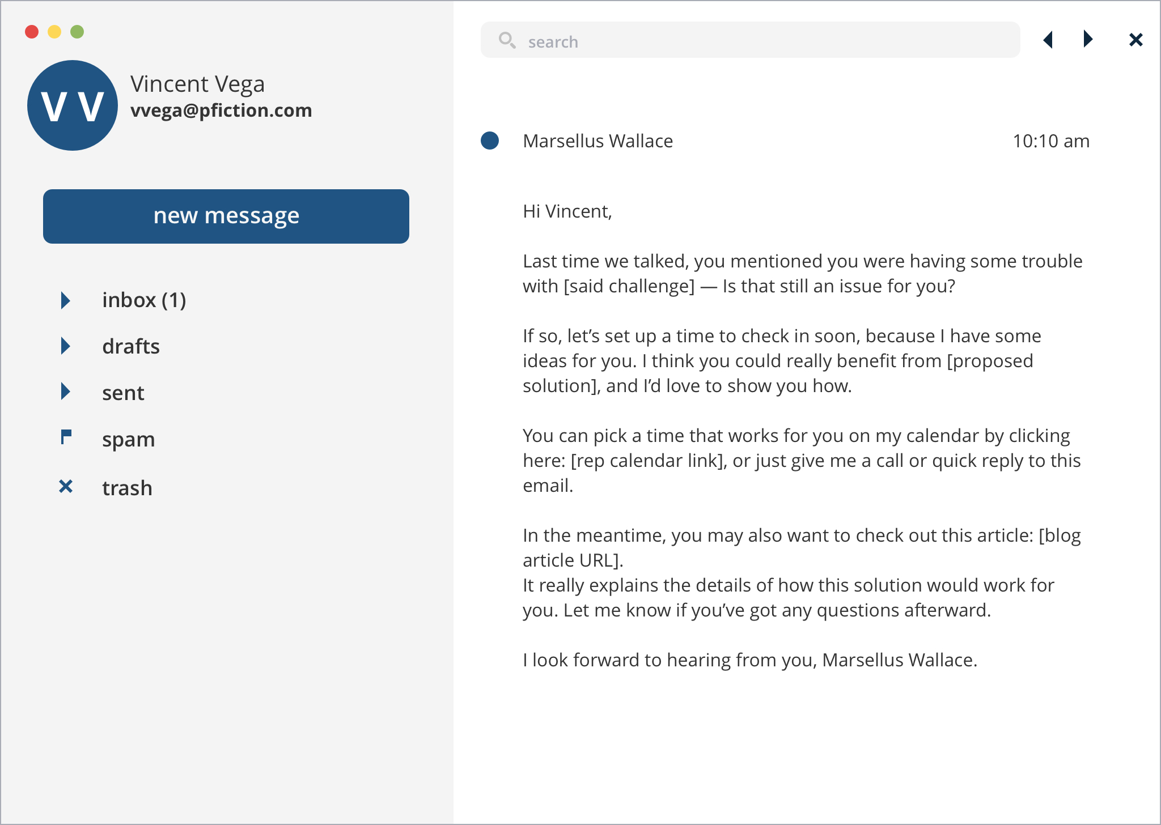Expand the drafts folder arrow
This screenshot has height=825, width=1161.
pyautogui.click(x=66, y=346)
